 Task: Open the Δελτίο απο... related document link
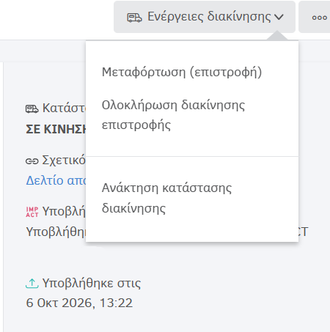click(56, 180)
